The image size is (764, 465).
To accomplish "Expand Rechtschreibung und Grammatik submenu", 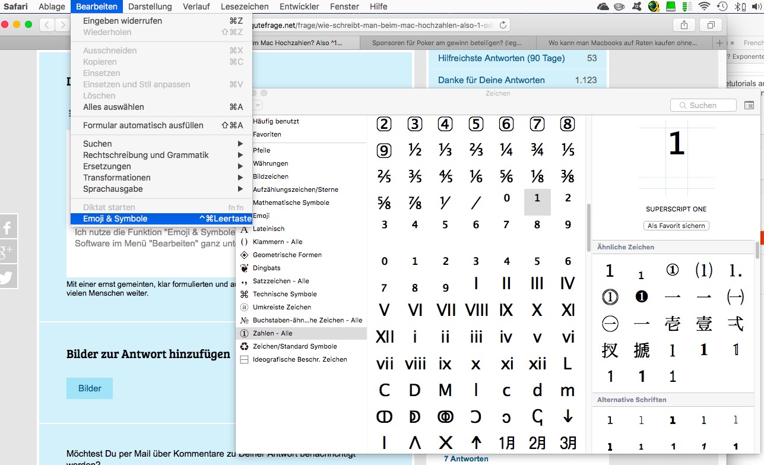I will pyautogui.click(x=161, y=155).
